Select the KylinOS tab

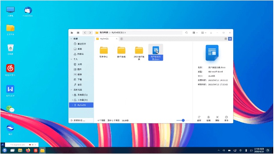pyautogui.click(x=106, y=39)
